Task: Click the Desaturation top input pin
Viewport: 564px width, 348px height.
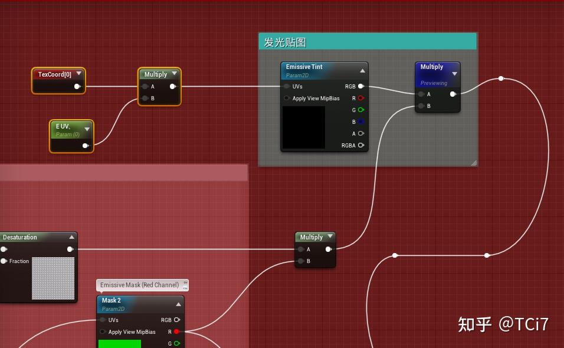Action: coord(4,249)
